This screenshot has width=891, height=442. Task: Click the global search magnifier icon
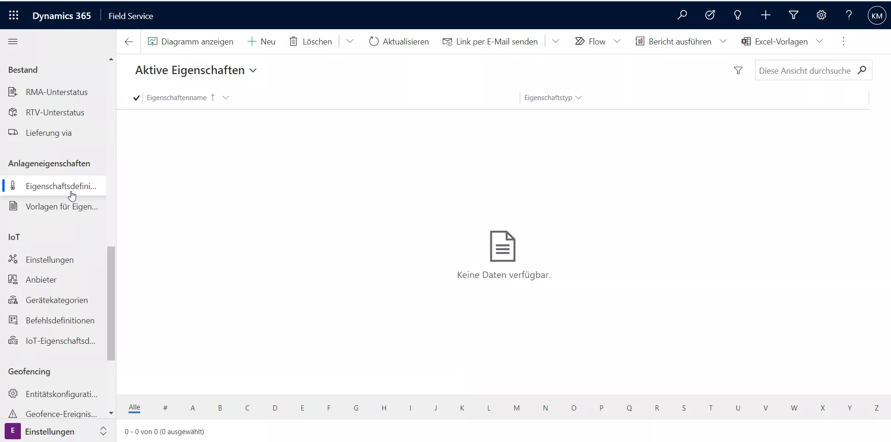coord(682,15)
